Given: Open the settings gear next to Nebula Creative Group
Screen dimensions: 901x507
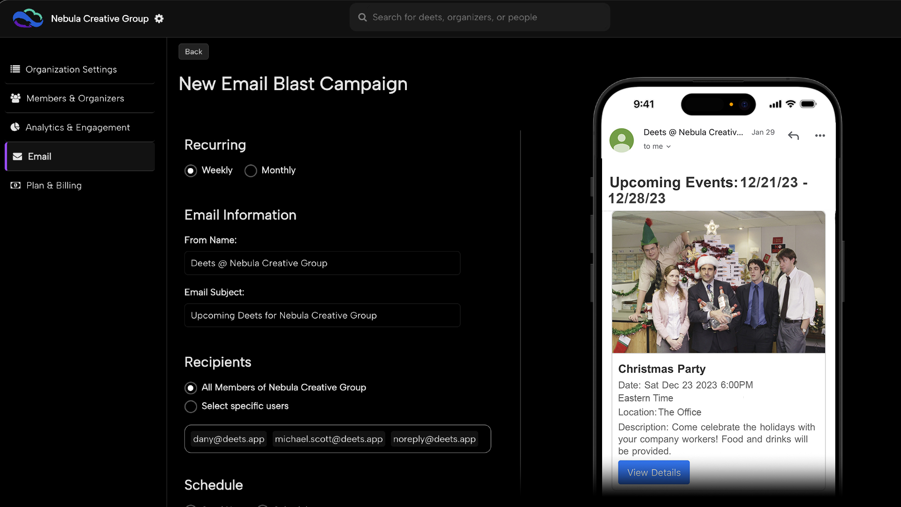Looking at the screenshot, I should tap(159, 18).
